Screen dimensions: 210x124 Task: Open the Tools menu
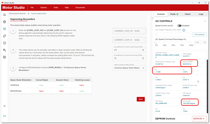pyautogui.click(x=56, y=8)
